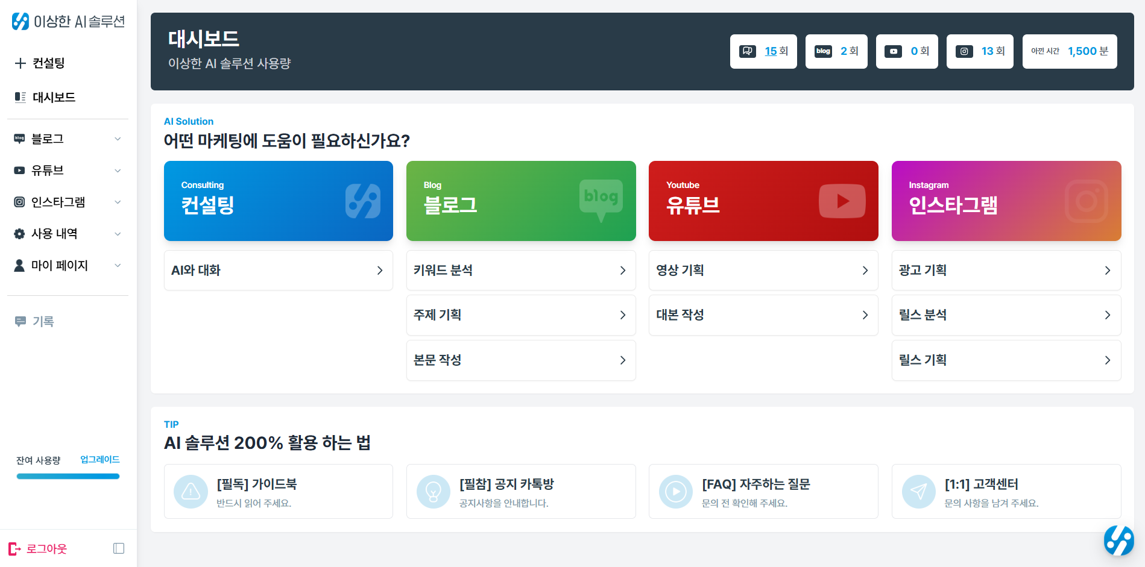This screenshot has width=1145, height=567.
Task: Open the 키워드 분석 row arrow
Action: pyautogui.click(x=623, y=271)
